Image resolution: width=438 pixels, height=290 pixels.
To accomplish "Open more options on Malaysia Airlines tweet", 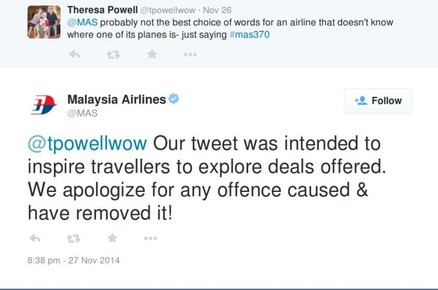I will click(x=150, y=239).
